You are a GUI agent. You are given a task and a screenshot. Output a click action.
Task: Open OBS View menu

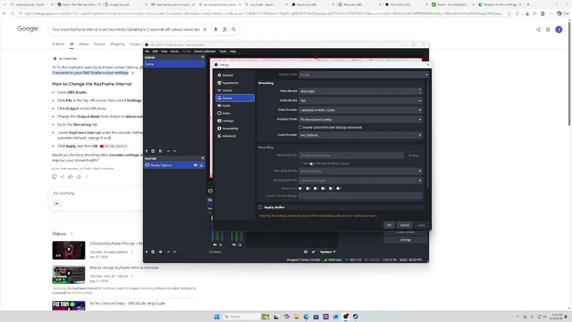pyautogui.click(x=164, y=51)
